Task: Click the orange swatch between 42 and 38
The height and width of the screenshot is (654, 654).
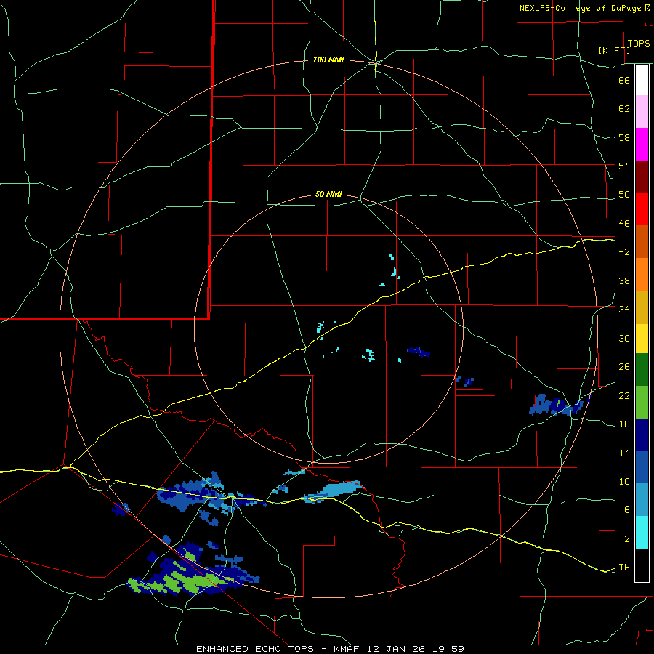Action: (642, 275)
